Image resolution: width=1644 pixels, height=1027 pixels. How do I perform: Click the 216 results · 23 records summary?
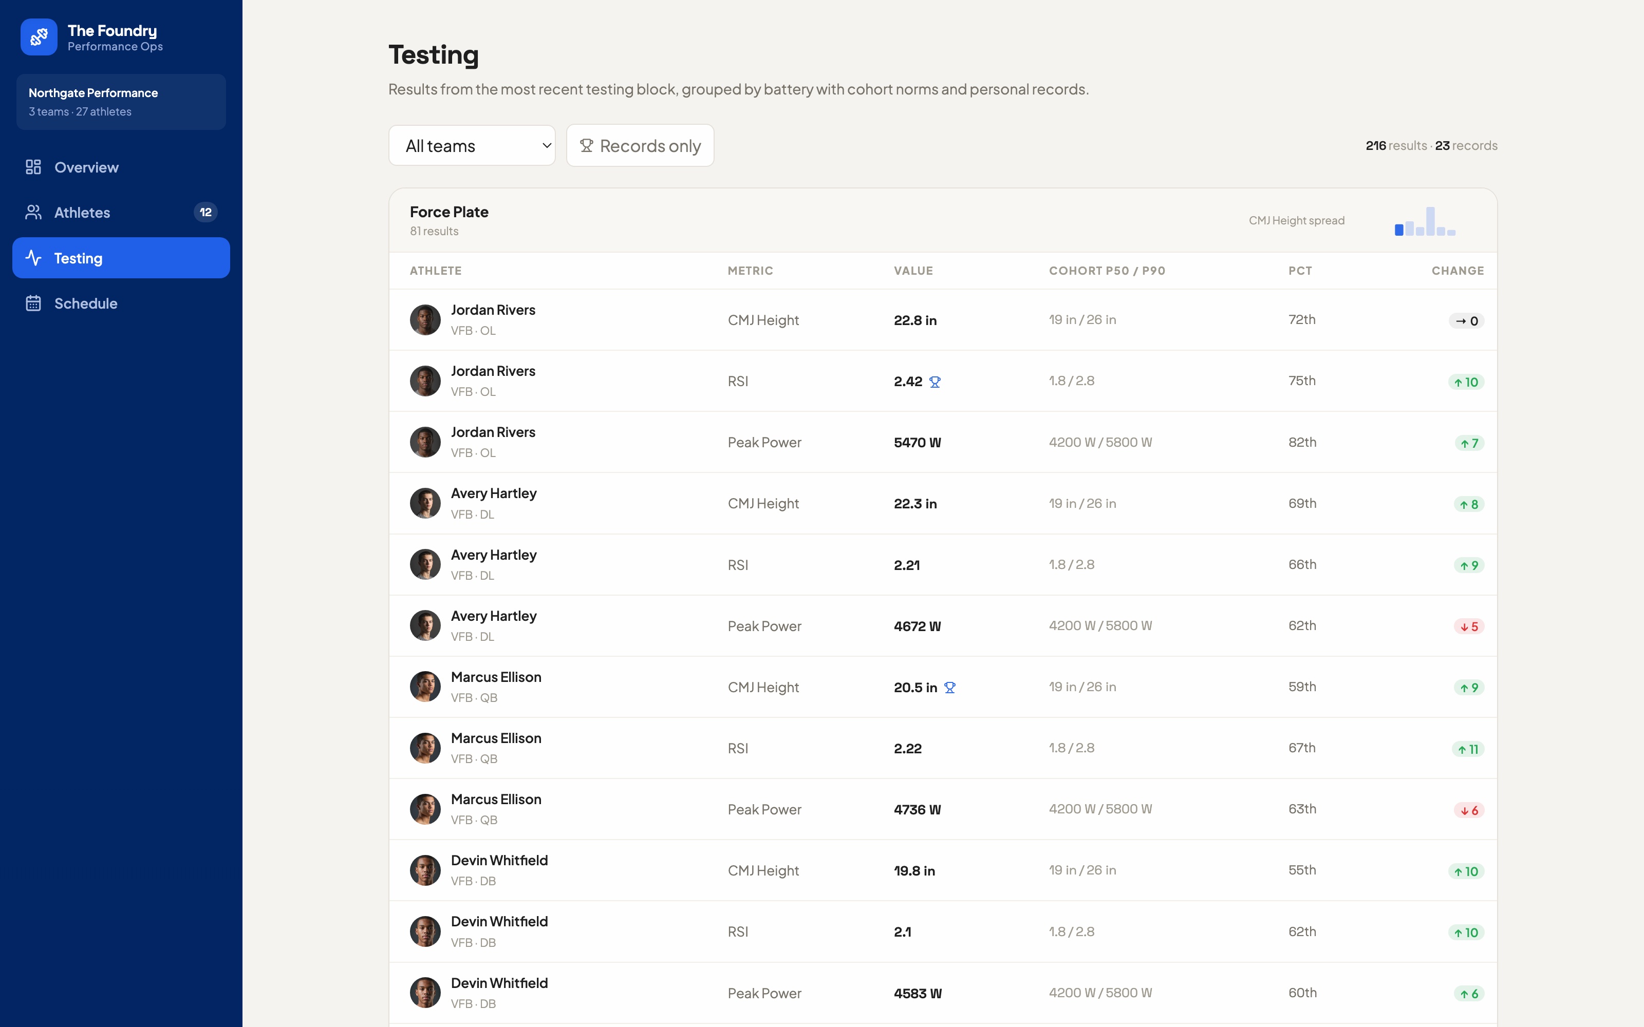[x=1431, y=145]
